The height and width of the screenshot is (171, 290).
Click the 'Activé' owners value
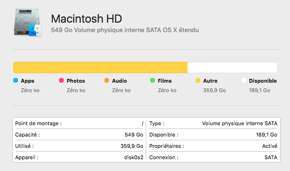pos(270,146)
